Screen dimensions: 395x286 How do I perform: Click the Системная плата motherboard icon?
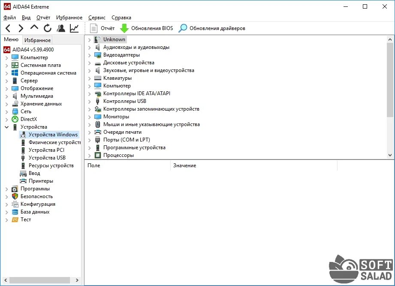15,65
